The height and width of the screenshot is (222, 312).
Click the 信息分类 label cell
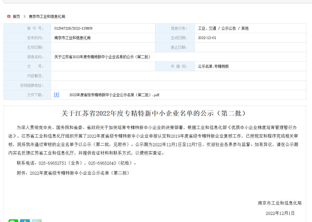175,28
